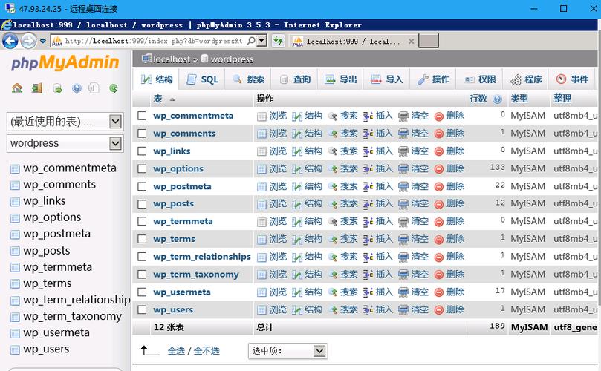Image resolution: width=601 pixels, height=371 pixels.
Task: Click Search icon for wp_links row
Action: click(333, 151)
